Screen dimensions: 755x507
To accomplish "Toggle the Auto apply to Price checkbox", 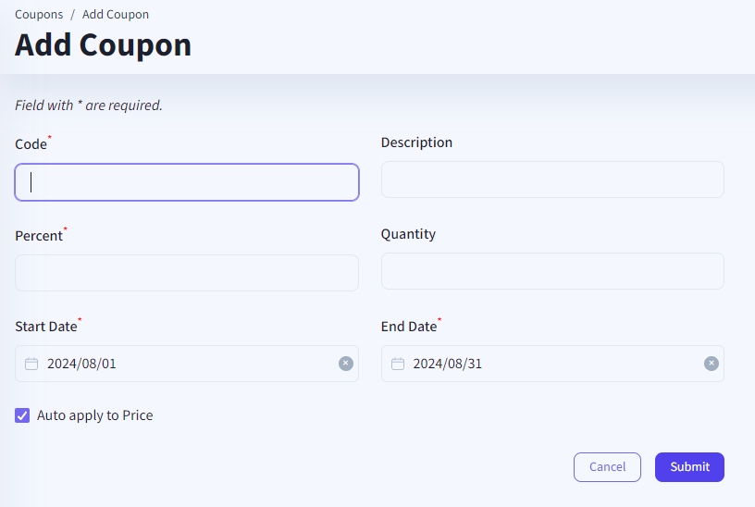I will tap(23, 415).
